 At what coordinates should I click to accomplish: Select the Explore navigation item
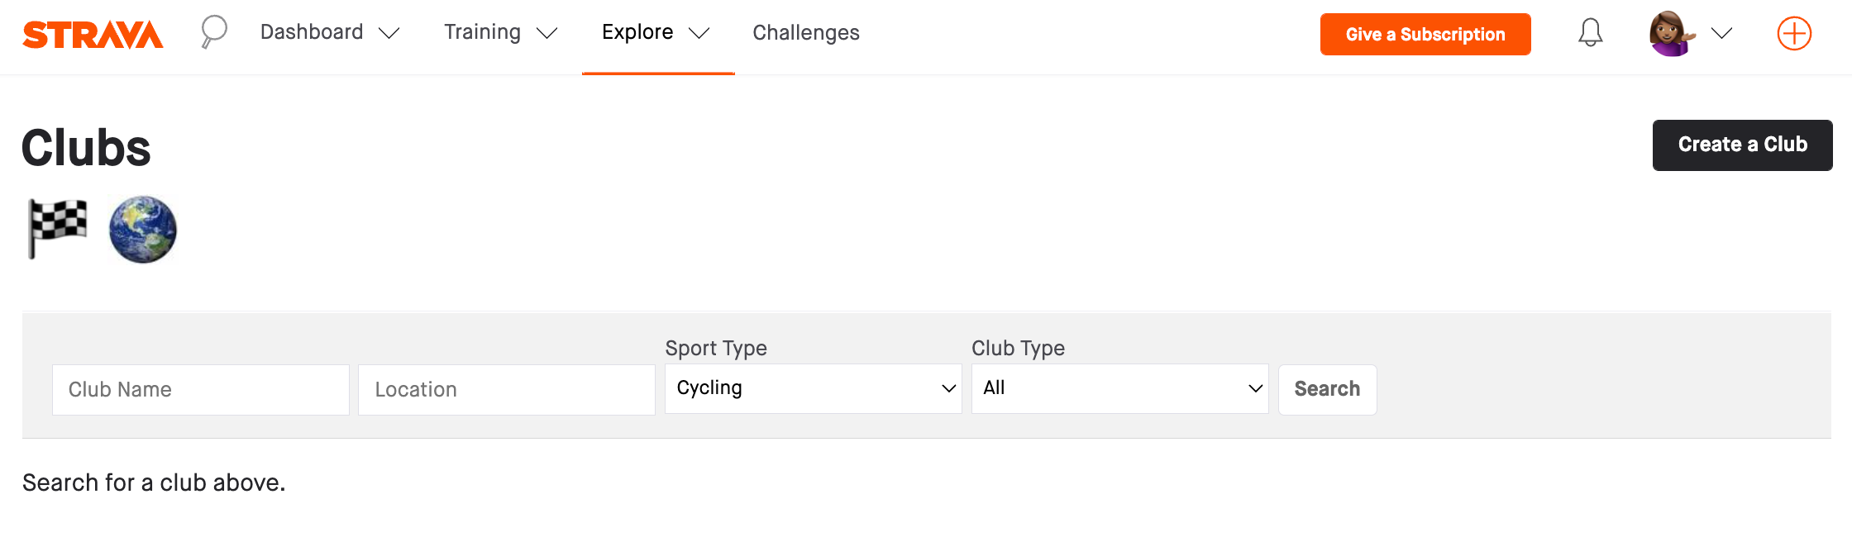coord(637,32)
